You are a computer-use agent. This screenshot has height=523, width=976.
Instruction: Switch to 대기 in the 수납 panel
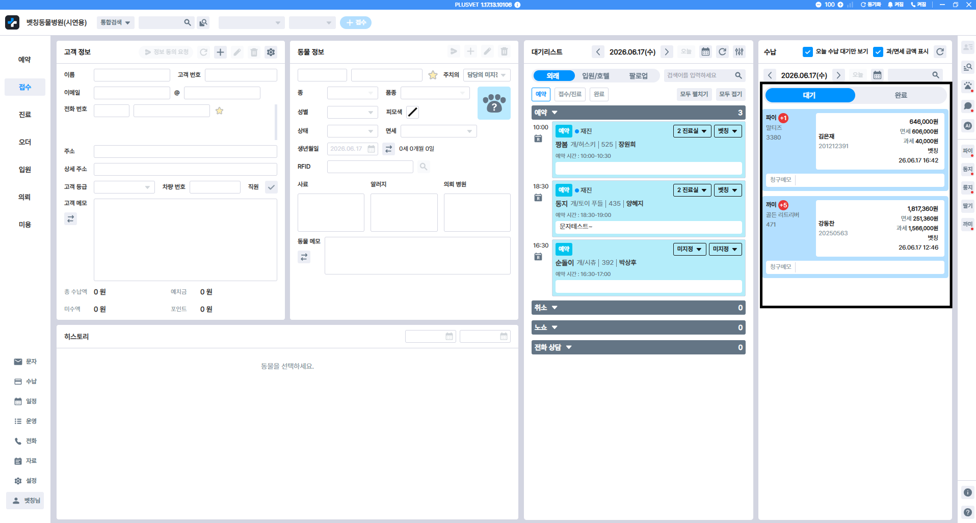click(810, 95)
